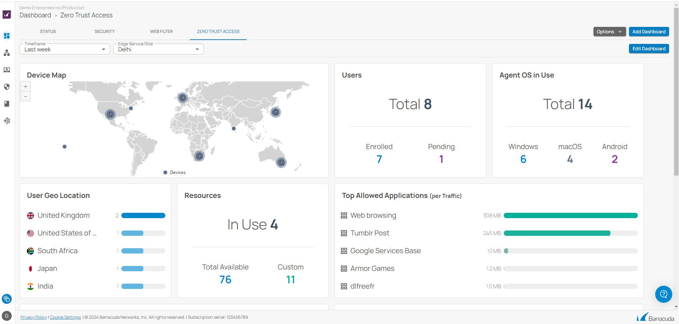
Task: Click the Tumblr Post traffic bar
Action: (x=570, y=233)
